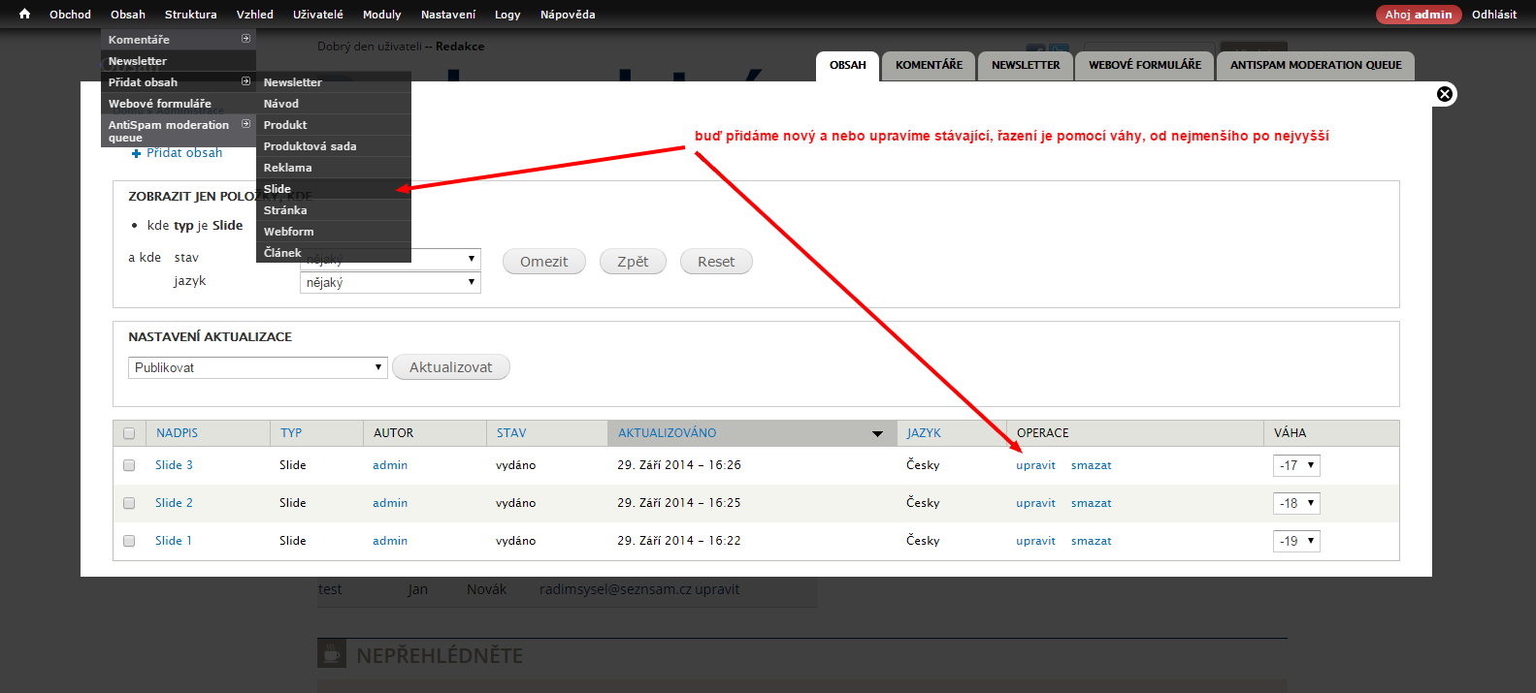Viewport: 1536px width, 693px height.
Task: Click smazat for Slide 1
Action: coord(1092,541)
